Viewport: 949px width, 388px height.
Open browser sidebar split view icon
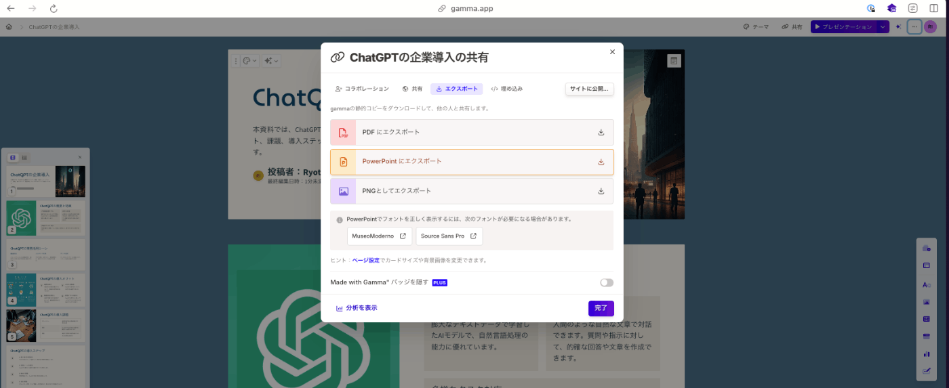934,8
